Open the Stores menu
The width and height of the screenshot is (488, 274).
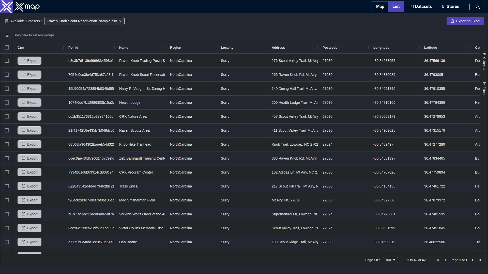point(451,7)
